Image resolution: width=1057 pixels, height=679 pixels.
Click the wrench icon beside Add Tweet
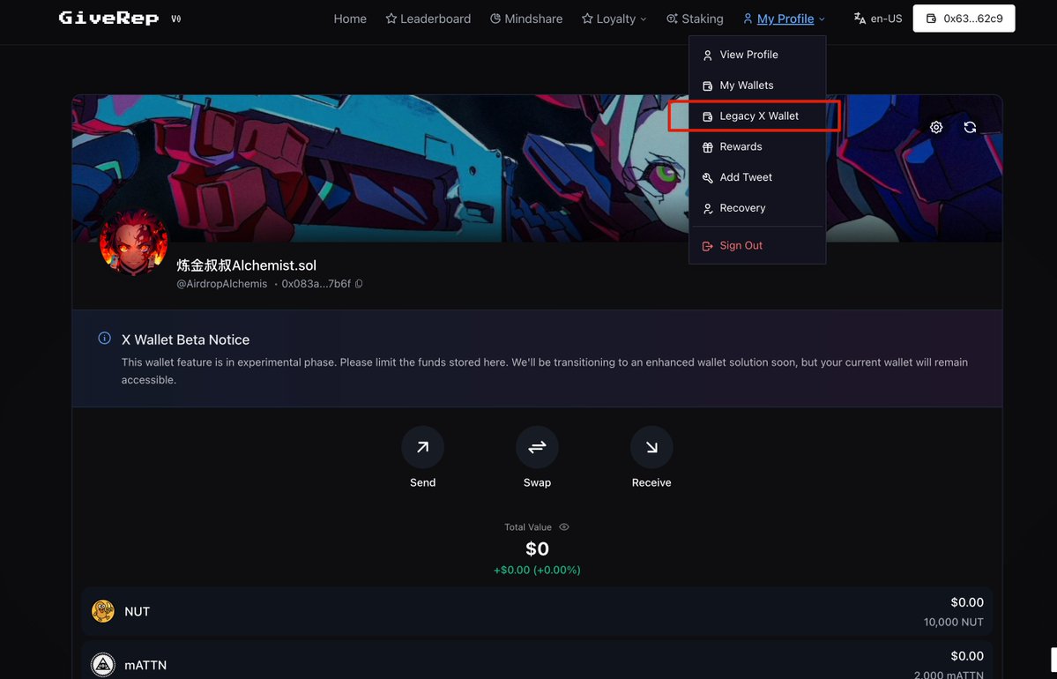707,178
